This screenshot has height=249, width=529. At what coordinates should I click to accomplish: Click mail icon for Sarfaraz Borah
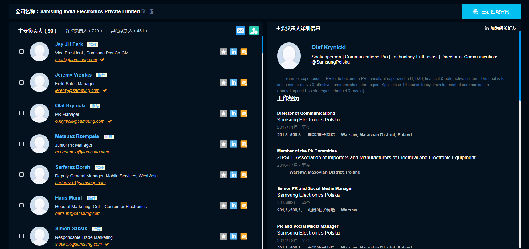coord(244,175)
